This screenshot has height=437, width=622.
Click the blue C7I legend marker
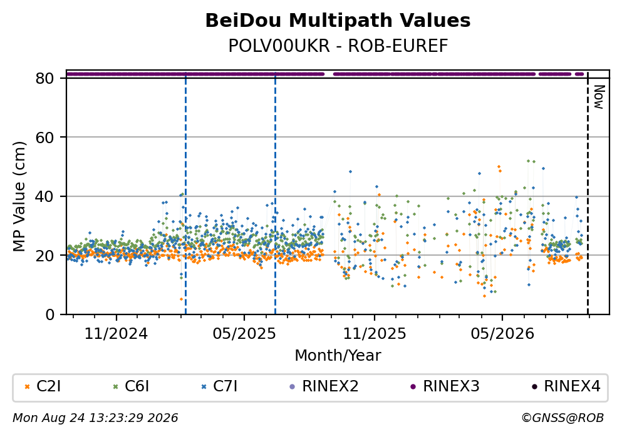click(x=204, y=387)
